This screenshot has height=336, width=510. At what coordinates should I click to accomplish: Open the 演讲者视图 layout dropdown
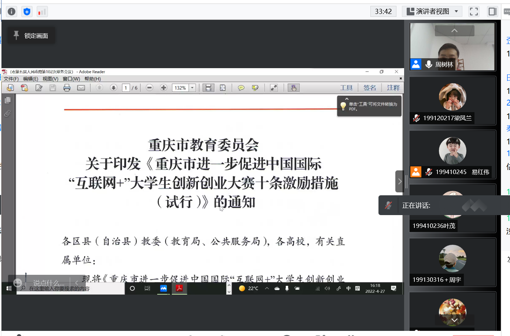(432, 11)
